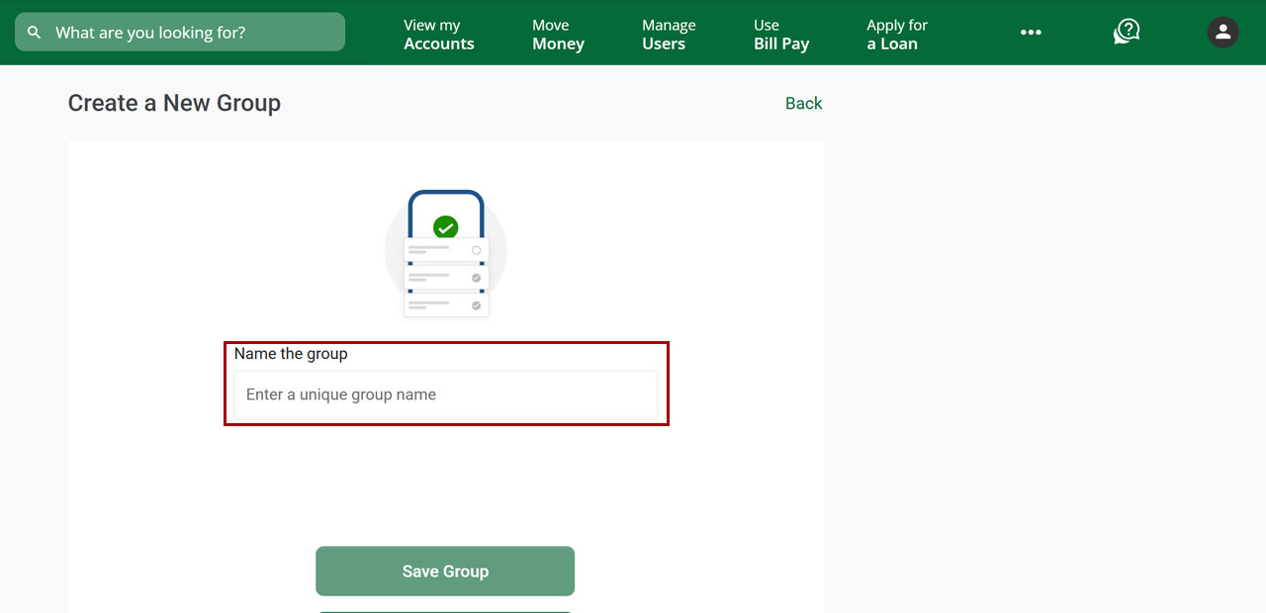Open the help chat assistant
Viewport: 1266px width, 613px height.
click(1126, 32)
